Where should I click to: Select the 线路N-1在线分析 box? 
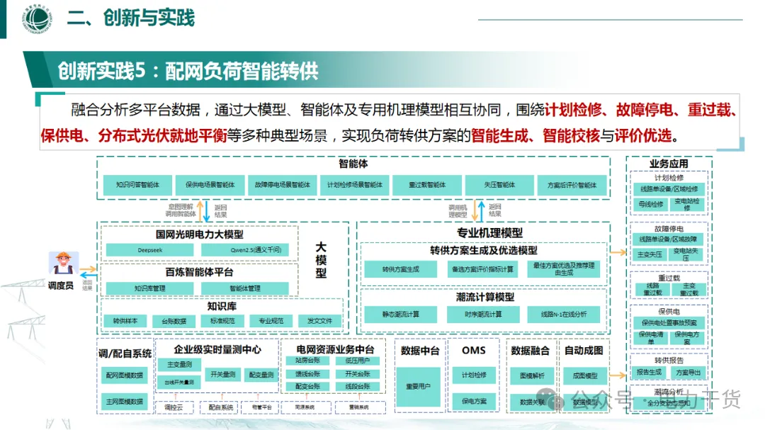coord(564,315)
